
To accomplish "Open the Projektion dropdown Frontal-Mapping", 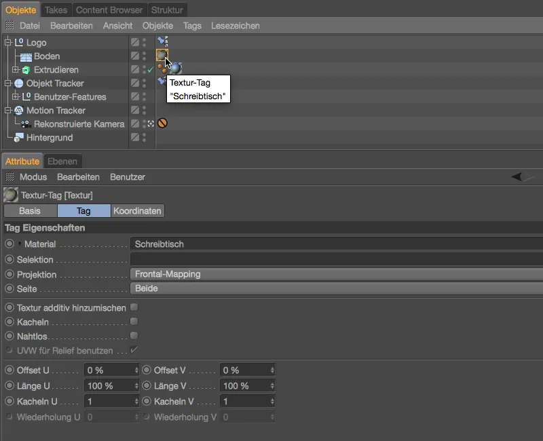I will (x=337, y=274).
